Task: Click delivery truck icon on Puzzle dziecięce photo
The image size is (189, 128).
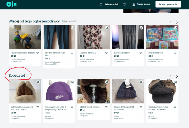Action: tap(175, 28)
